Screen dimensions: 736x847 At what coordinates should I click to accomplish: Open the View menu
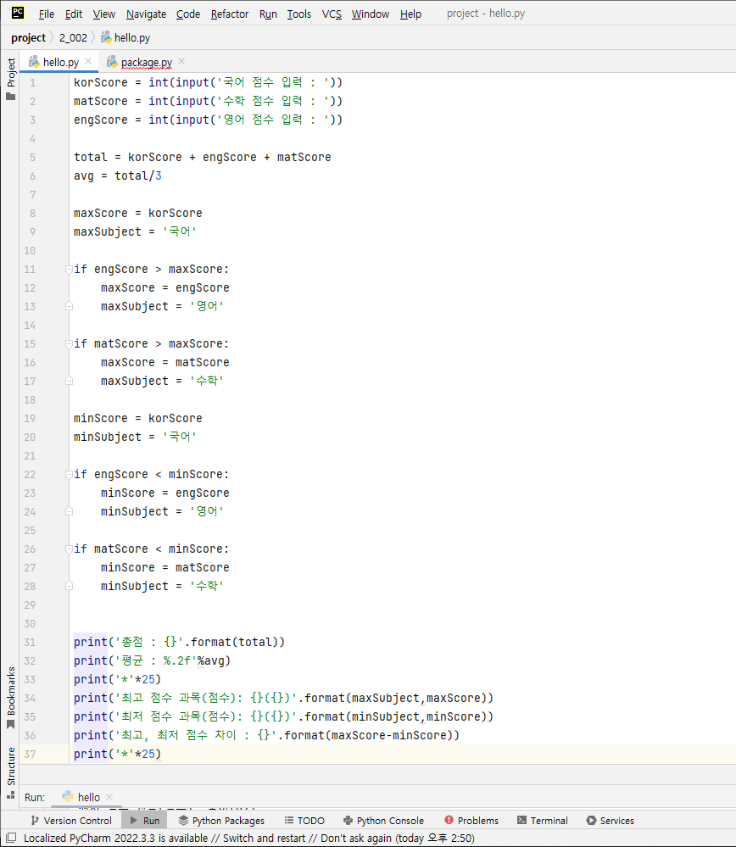click(x=103, y=14)
